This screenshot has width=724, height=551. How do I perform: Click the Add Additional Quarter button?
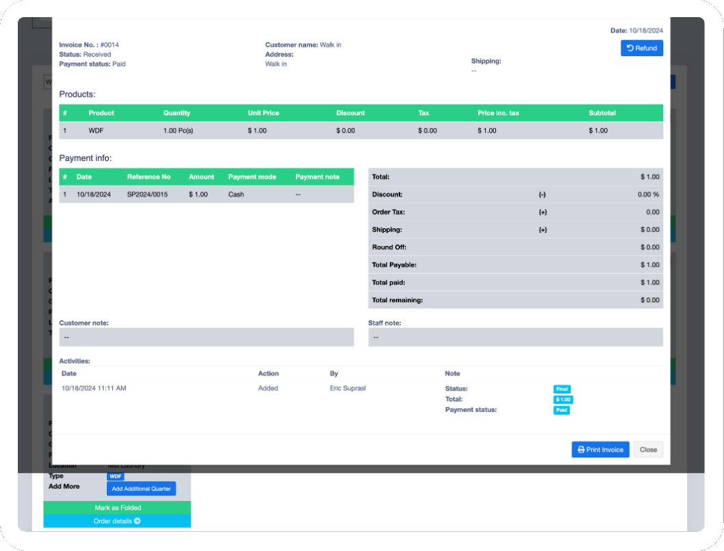141,489
